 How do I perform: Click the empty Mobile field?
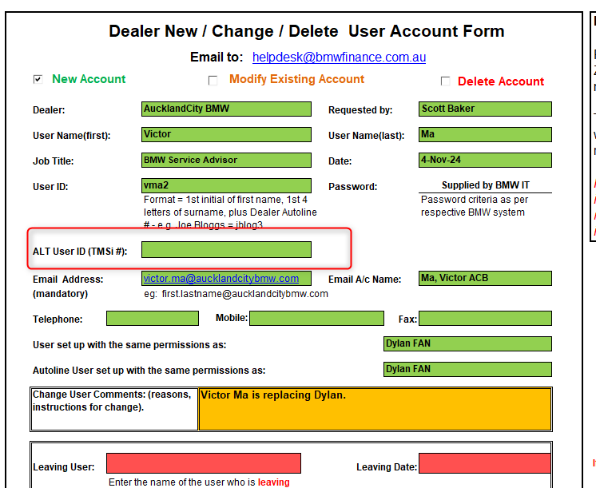[316, 319]
